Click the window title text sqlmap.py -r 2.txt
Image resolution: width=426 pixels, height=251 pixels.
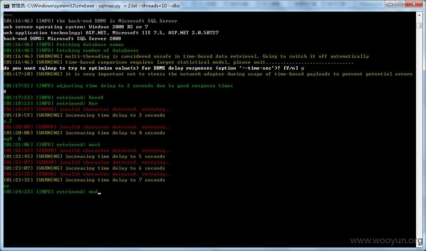(x=118, y=6)
